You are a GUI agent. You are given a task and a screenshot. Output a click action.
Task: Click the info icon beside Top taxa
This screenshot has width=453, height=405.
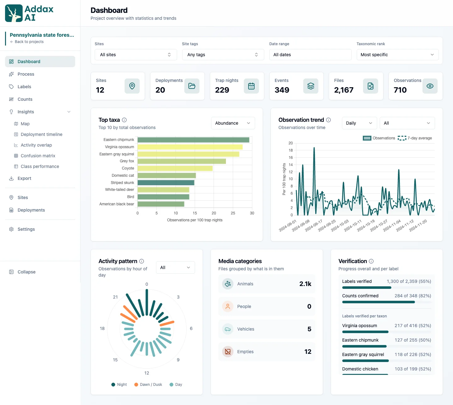(124, 120)
